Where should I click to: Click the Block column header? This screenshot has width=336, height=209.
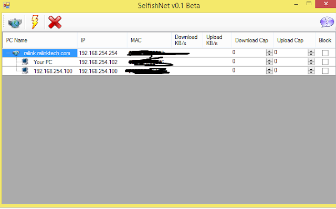[x=325, y=40]
